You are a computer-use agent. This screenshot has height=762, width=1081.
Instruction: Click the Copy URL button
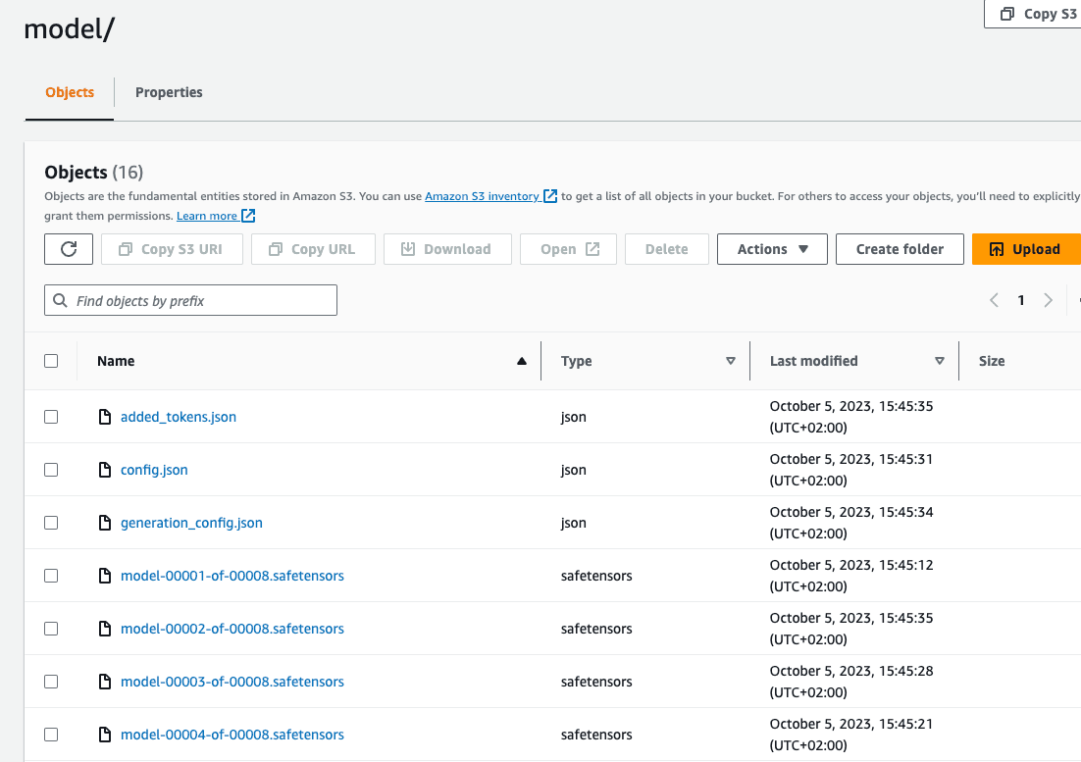point(313,249)
